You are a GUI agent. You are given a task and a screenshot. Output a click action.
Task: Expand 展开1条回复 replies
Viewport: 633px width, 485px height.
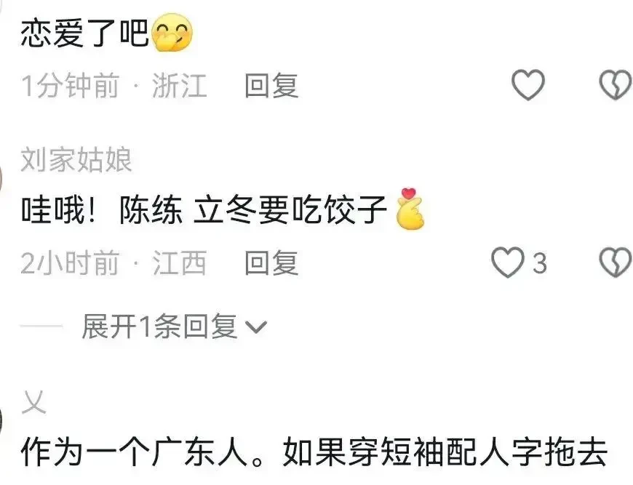[x=174, y=326]
